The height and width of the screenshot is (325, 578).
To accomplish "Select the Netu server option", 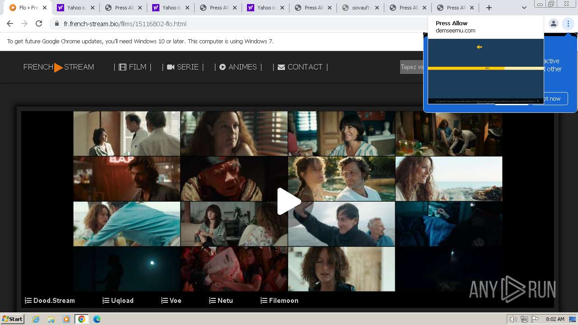I will (221, 301).
